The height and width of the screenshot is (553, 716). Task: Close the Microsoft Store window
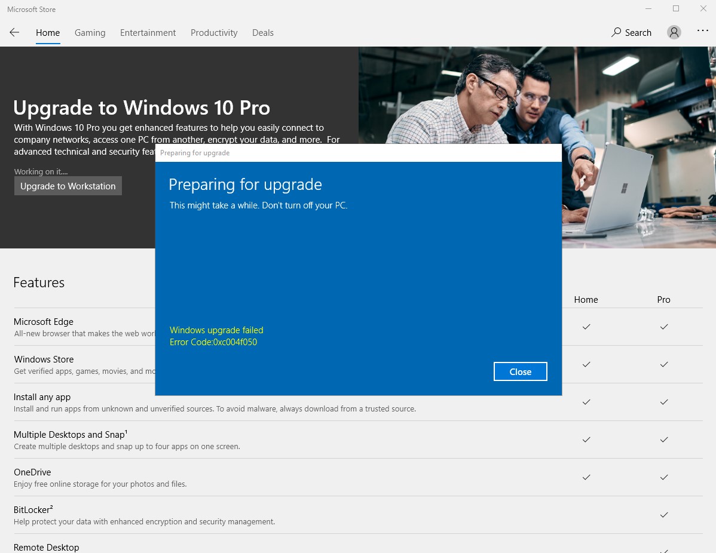(x=703, y=9)
